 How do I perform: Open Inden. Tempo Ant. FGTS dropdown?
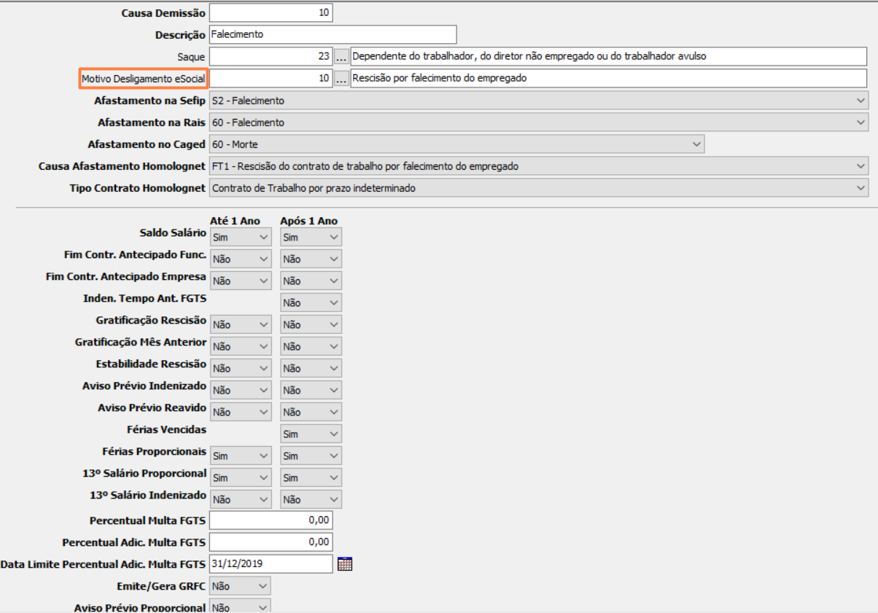tap(311, 302)
